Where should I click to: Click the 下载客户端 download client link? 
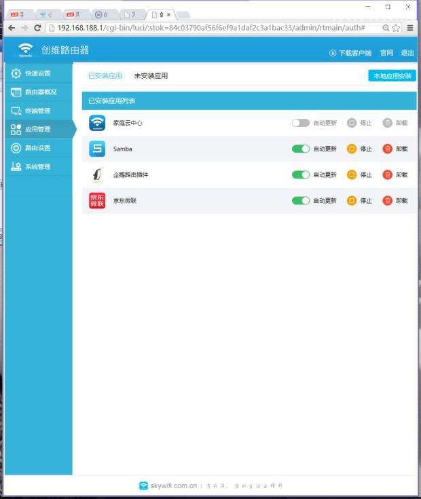point(350,53)
